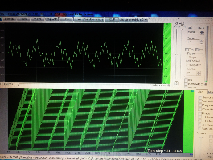Open the Settings toolbar button

[9, 19]
